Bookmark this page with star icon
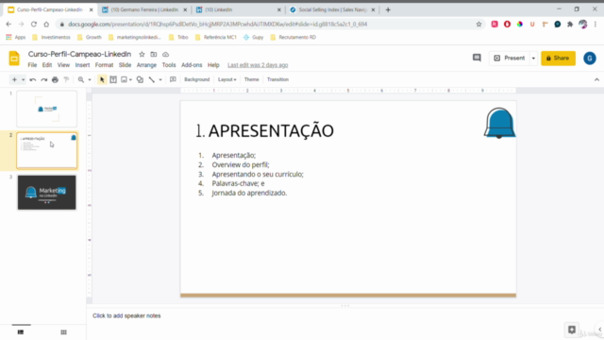This screenshot has height=340, width=604. pos(478,24)
